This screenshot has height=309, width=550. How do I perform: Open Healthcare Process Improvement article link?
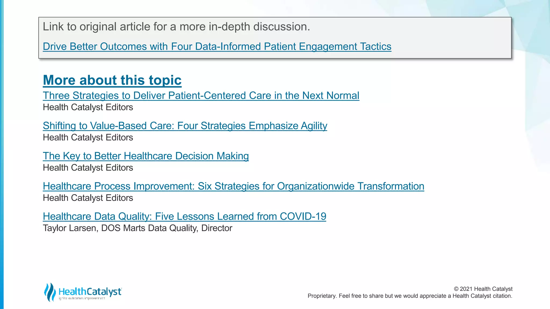(x=234, y=186)
